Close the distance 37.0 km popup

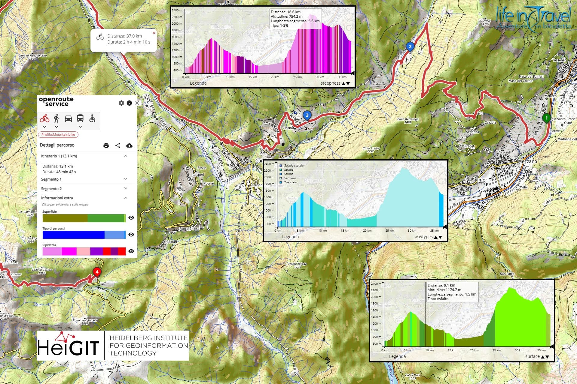154,33
